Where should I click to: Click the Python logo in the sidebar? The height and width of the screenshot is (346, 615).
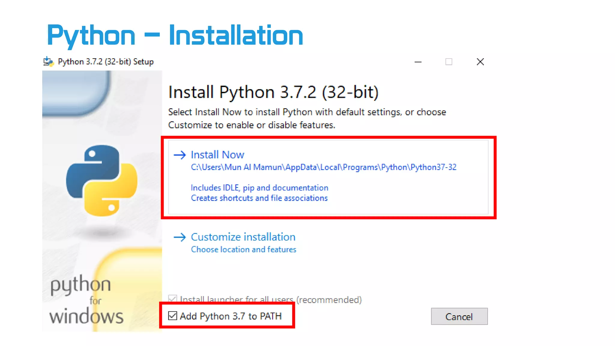(x=102, y=181)
